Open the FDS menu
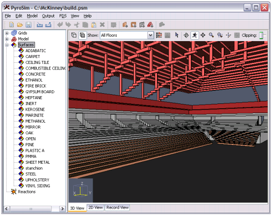Screen dimensions: 272x215 coord(63,16)
